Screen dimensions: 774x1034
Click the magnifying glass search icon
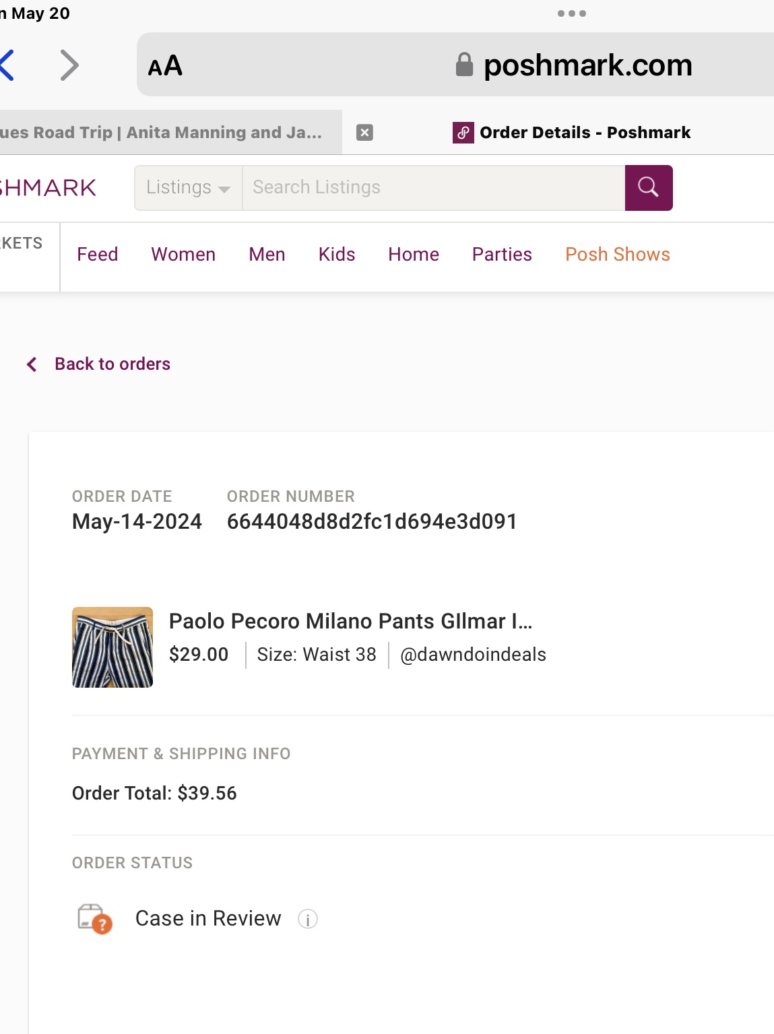(x=647, y=187)
